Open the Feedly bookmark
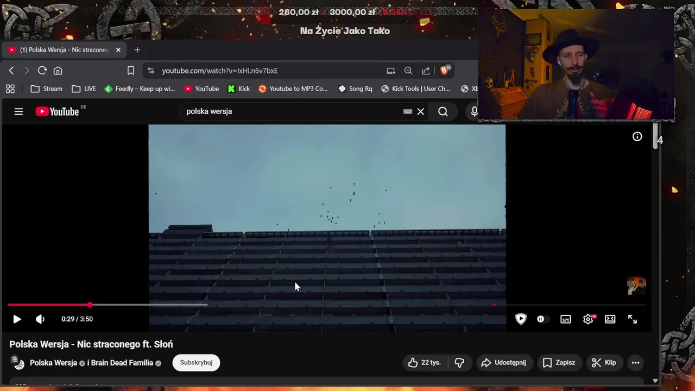 pyautogui.click(x=140, y=89)
